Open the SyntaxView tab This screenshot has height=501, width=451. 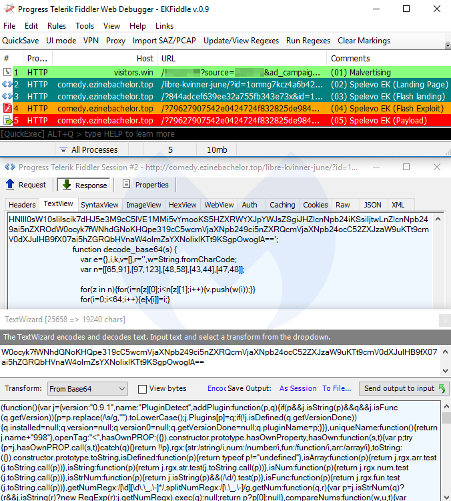[99, 205]
